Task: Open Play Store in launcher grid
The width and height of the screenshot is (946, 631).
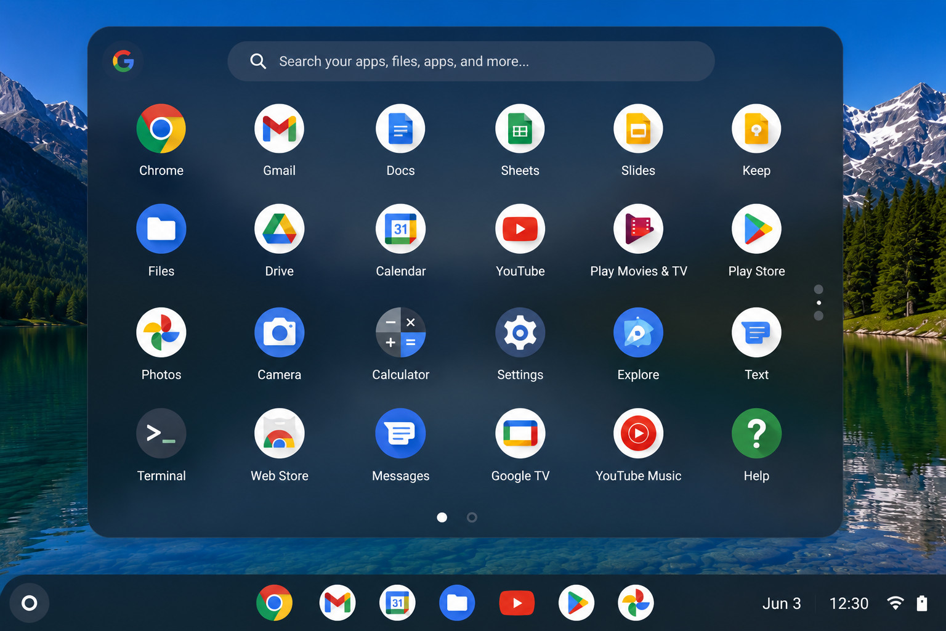Action: coord(756,229)
